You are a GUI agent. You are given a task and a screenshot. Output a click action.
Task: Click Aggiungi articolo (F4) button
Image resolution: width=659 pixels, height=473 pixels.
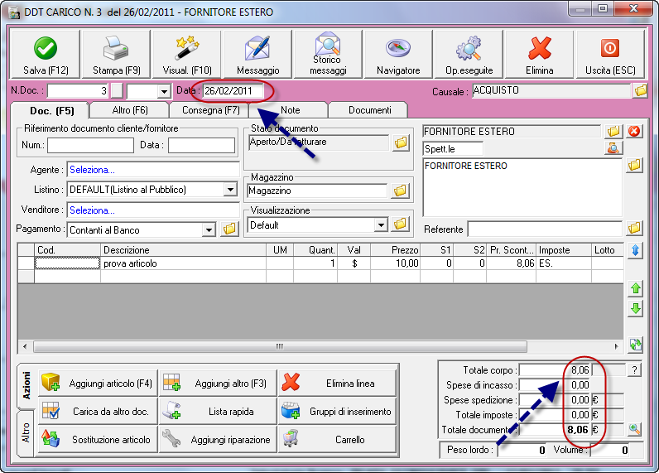(98, 383)
